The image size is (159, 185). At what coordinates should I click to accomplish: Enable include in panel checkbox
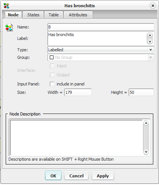pos(52,84)
